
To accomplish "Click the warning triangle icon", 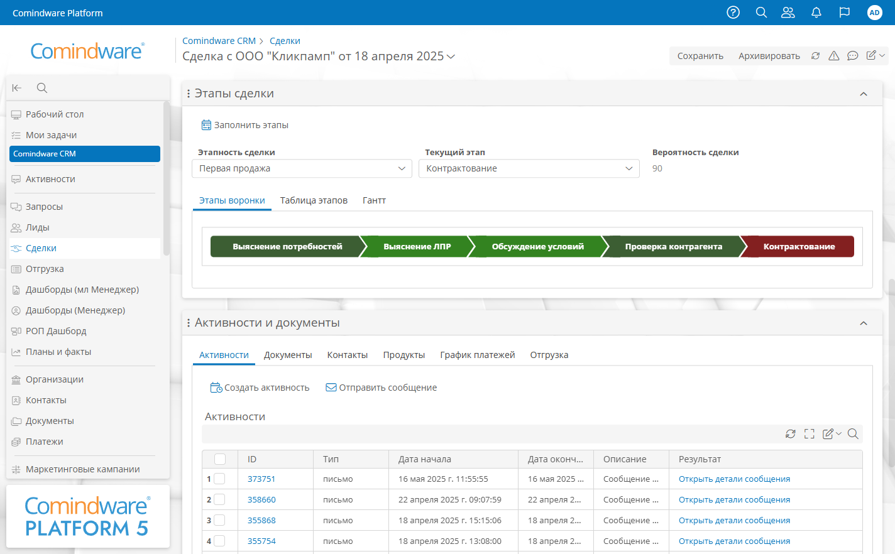I will point(834,56).
